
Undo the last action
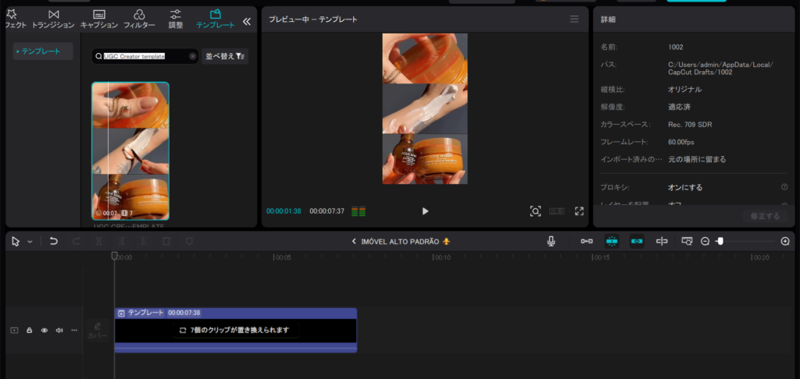[x=54, y=242]
